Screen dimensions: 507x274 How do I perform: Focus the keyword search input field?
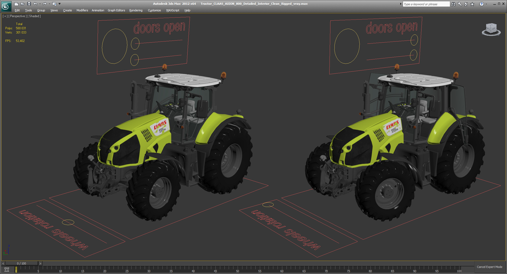(426, 4)
